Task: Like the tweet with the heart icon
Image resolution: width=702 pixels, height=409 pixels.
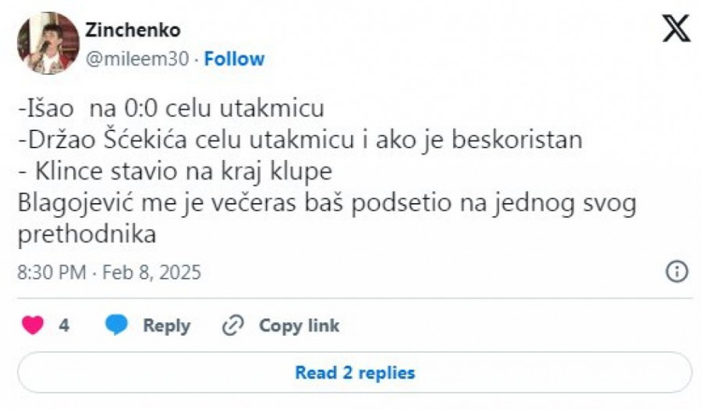Action: pos(32,325)
